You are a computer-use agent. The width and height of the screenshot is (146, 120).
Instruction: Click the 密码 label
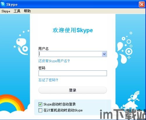click(42, 68)
